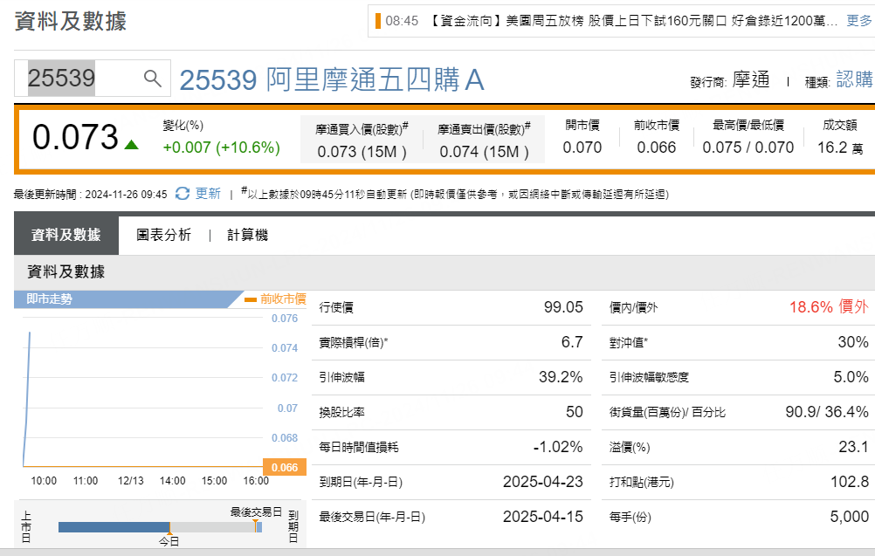The height and width of the screenshot is (556, 875).
Task: Click the bid price 0.073 (15M)
Action: coord(362,152)
